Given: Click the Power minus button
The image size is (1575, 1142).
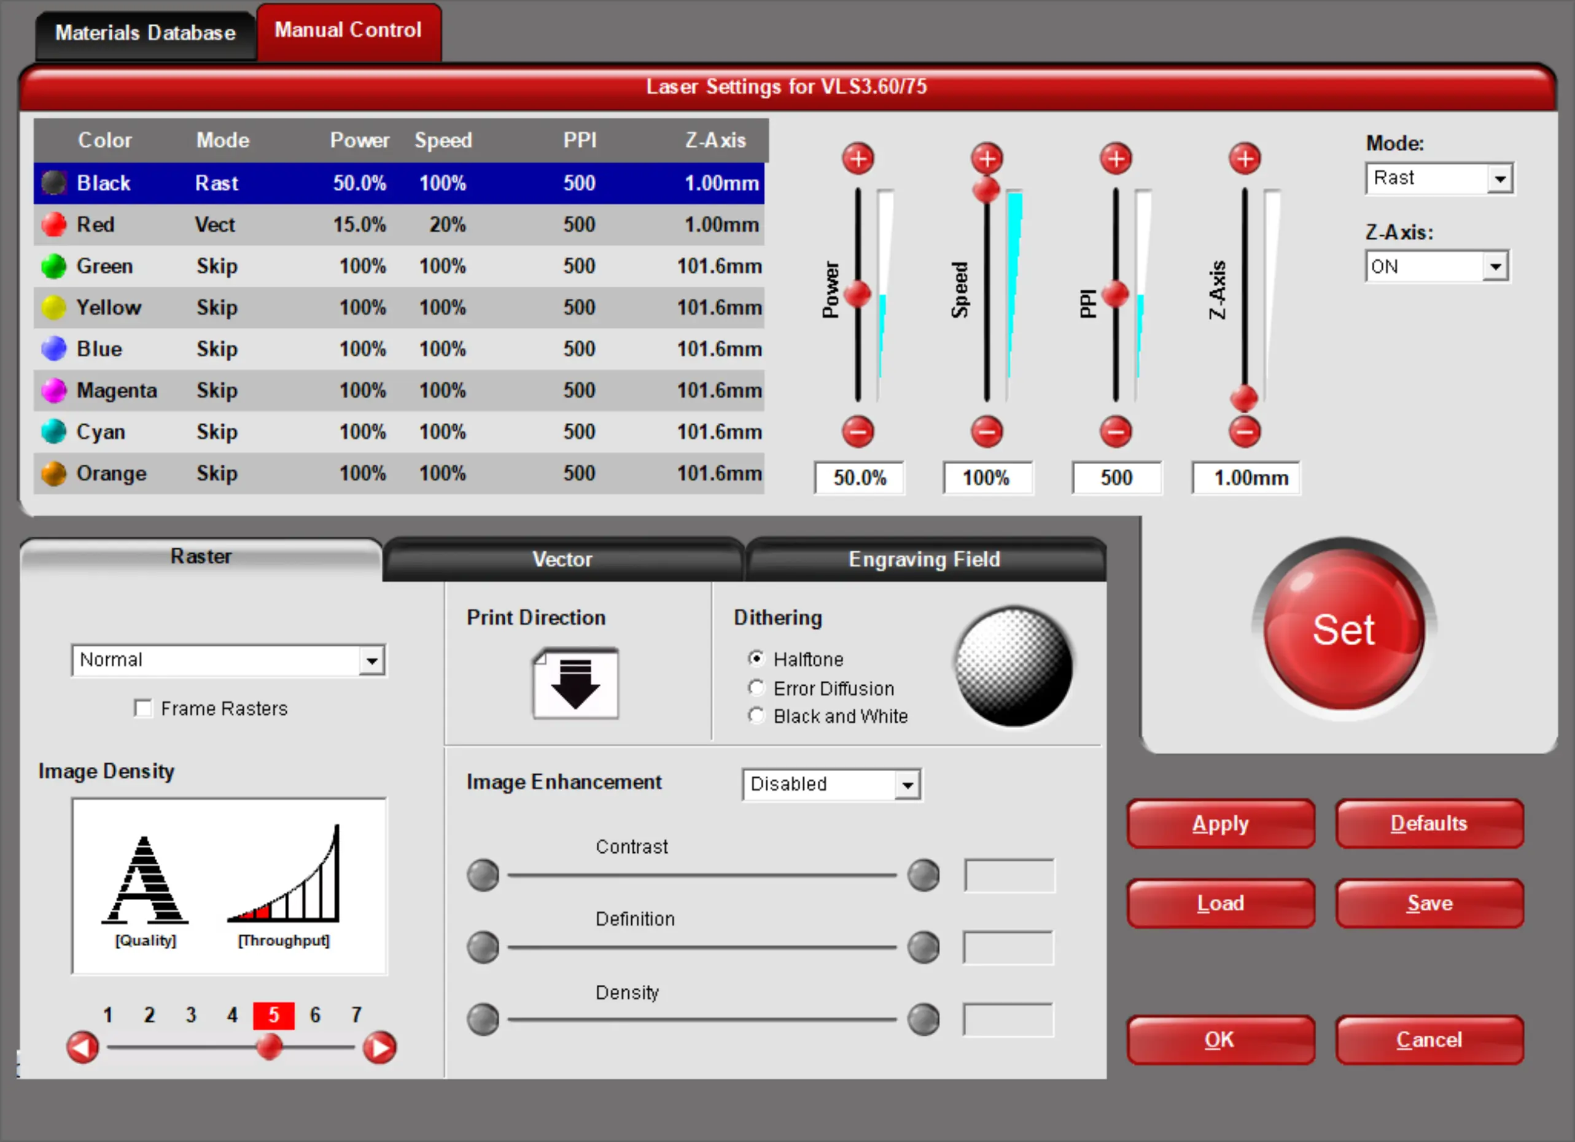Looking at the screenshot, I should click(858, 431).
